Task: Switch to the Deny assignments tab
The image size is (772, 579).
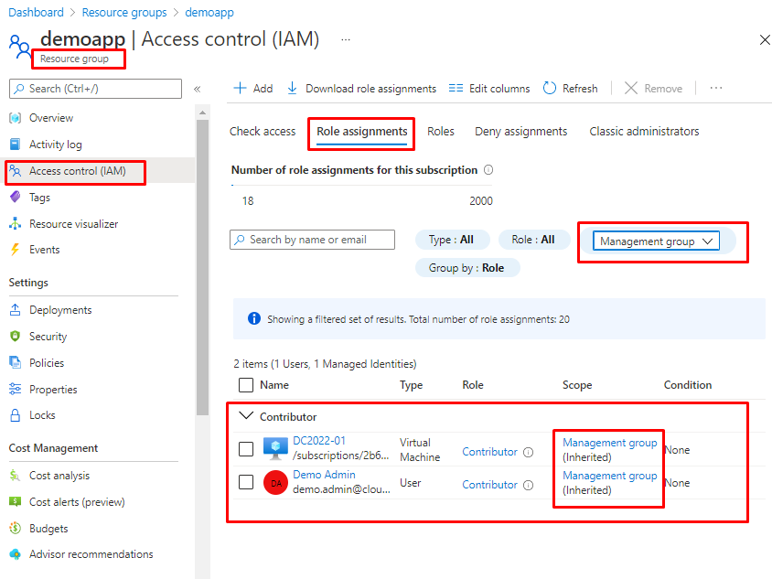Action: point(520,132)
